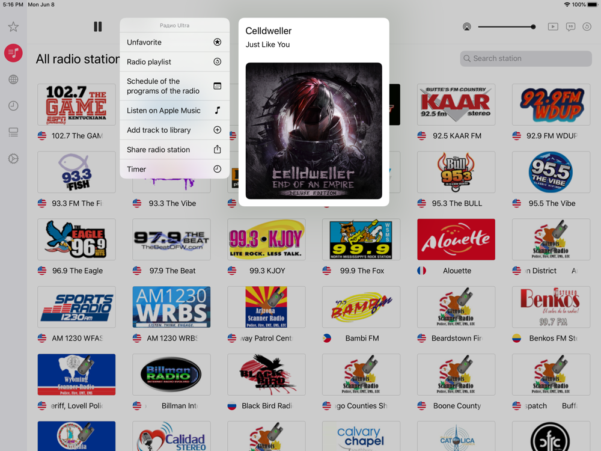Open Schedule of the programs of the radio
601x451 pixels.
click(175, 86)
